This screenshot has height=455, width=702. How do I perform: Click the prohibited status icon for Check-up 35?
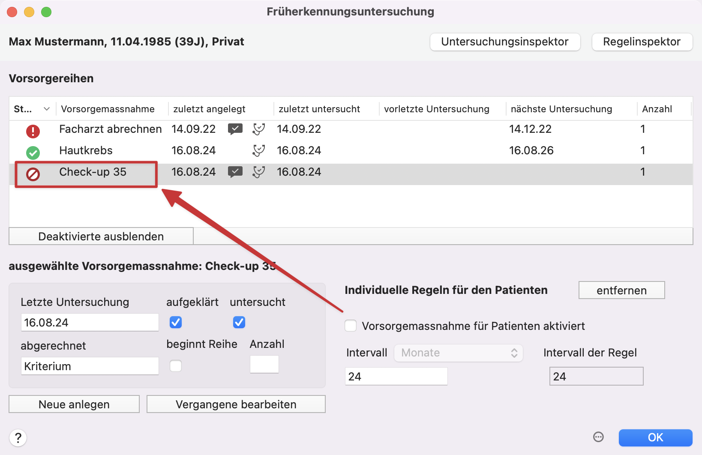pos(33,174)
